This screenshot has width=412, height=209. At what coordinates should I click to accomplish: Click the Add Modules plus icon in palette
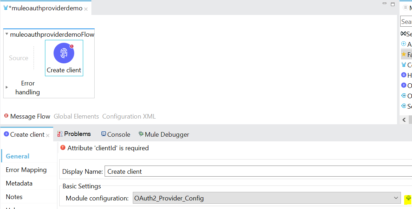(404, 44)
